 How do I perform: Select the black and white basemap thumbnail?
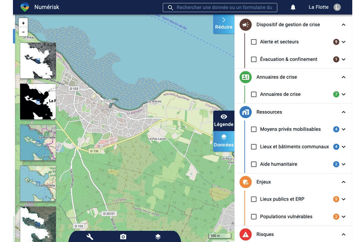(x=38, y=101)
